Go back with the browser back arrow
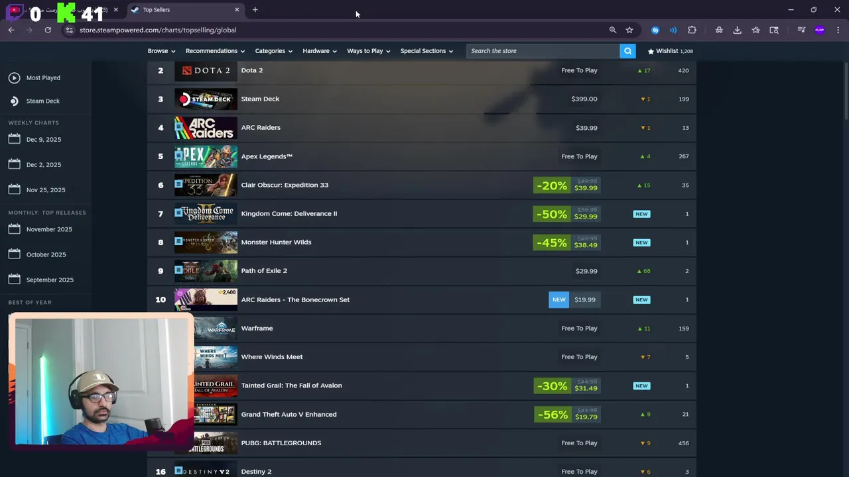 pyautogui.click(x=11, y=30)
